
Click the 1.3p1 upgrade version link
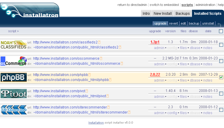[155, 42]
